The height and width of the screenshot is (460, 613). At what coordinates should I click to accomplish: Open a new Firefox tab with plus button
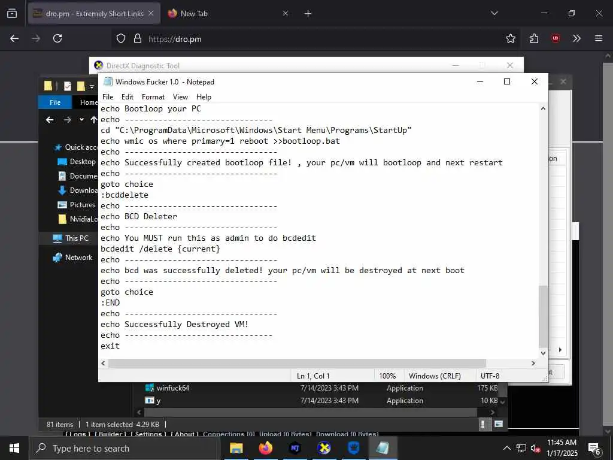[x=308, y=14]
